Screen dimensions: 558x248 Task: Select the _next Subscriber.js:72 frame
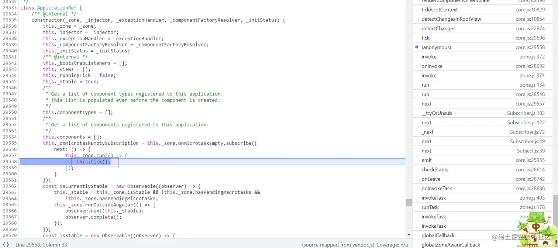point(483,132)
